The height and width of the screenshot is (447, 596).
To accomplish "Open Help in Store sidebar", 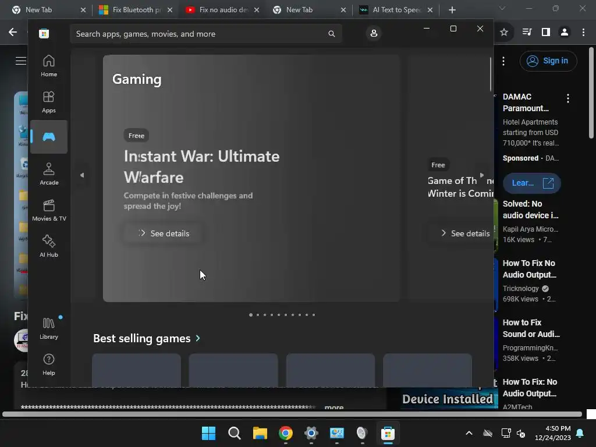I will point(49,364).
